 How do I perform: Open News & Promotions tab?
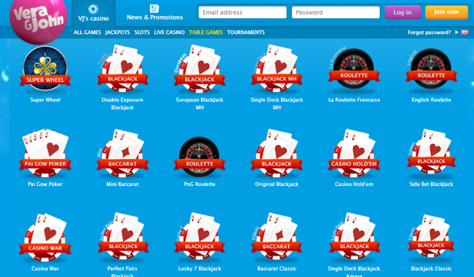155,12
